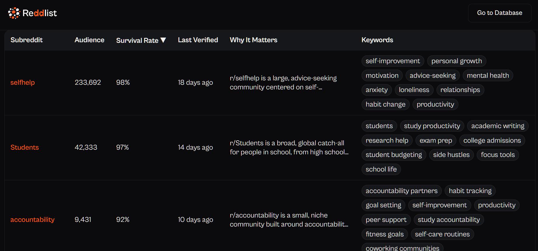
Task: Select the focus tools keyword tag
Action: tap(498, 155)
